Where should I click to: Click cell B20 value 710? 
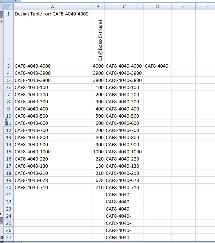(x=98, y=187)
